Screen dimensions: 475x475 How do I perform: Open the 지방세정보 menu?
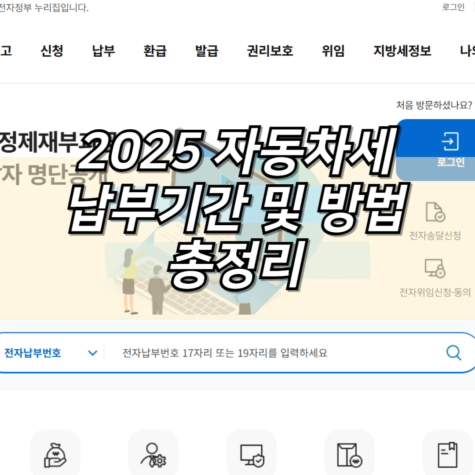click(x=402, y=51)
